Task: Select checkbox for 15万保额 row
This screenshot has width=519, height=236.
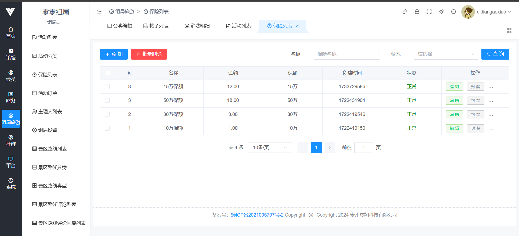Action: tap(107, 87)
